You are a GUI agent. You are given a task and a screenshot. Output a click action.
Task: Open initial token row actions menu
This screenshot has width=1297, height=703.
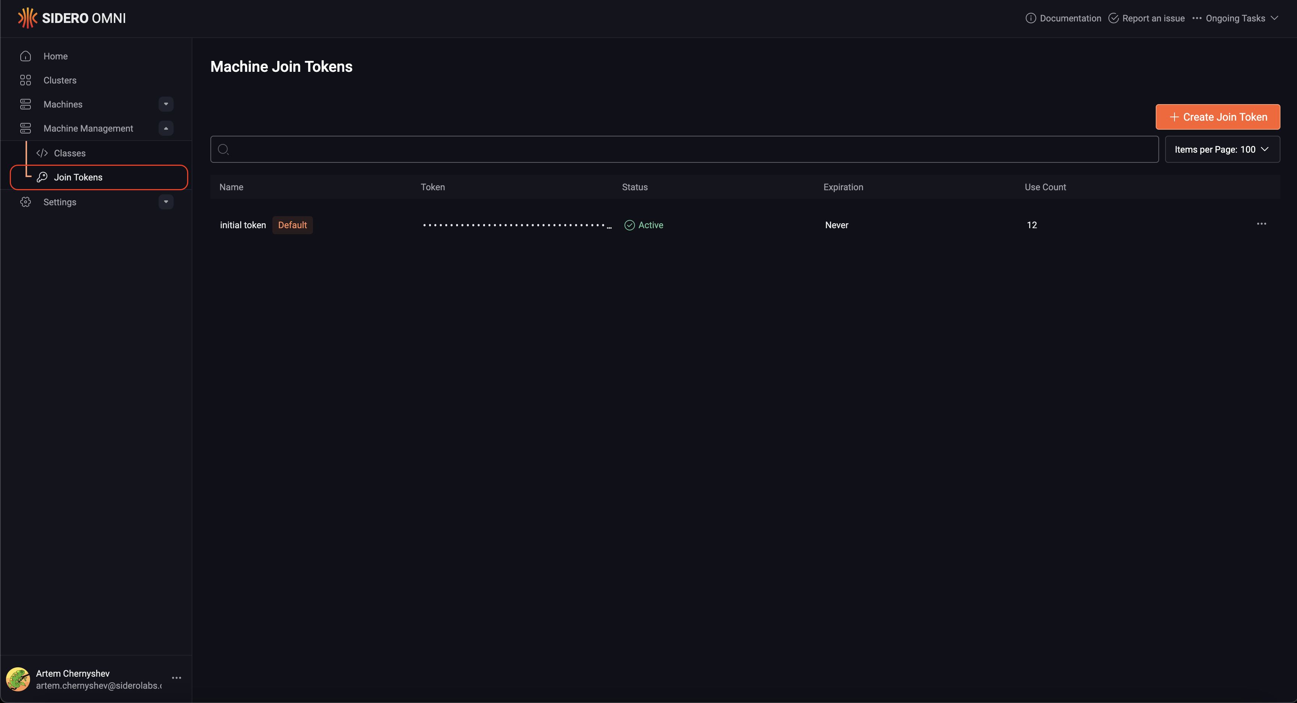(x=1261, y=224)
